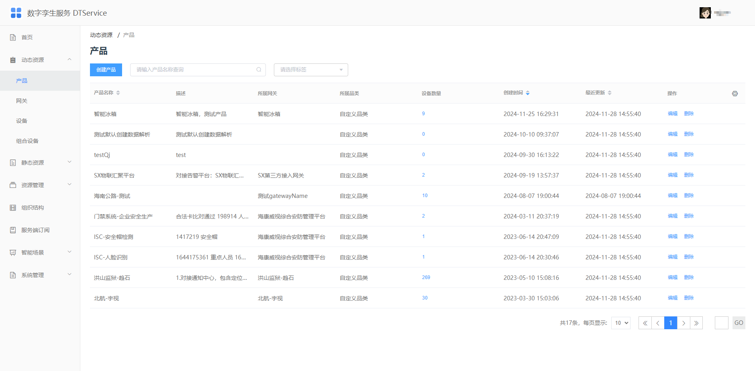Click the DTService logo icon
The height and width of the screenshot is (371, 755).
point(16,13)
